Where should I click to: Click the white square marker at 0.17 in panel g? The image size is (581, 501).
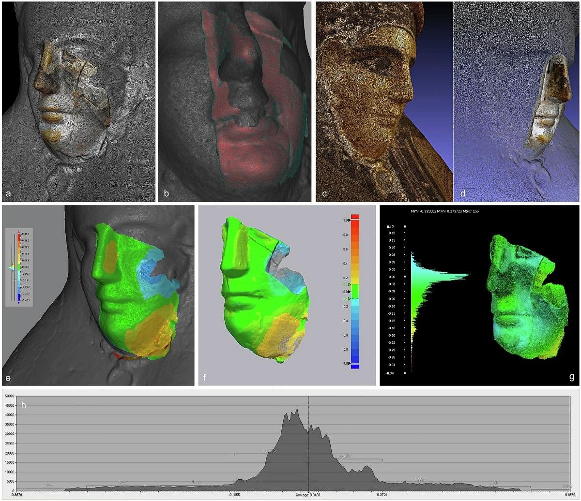[405, 227]
